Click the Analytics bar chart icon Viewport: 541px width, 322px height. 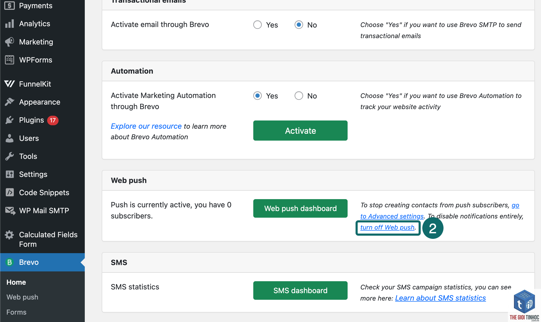pyautogui.click(x=10, y=24)
